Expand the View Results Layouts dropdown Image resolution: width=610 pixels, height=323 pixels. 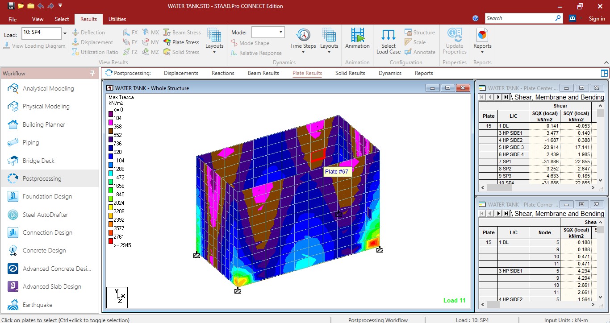point(214,52)
